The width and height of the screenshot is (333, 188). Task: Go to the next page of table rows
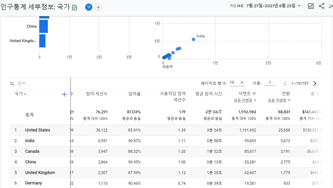[315, 83]
